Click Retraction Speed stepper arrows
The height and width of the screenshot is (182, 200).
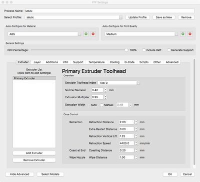point(136,143)
